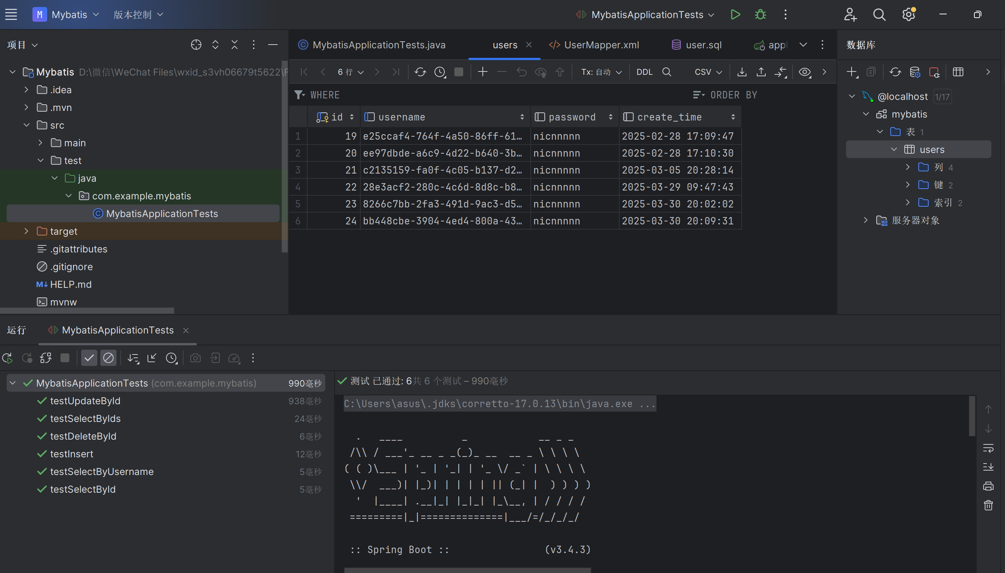Open the Tx transaction mode dropdown
Image resolution: width=1005 pixels, height=573 pixels.
click(601, 72)
